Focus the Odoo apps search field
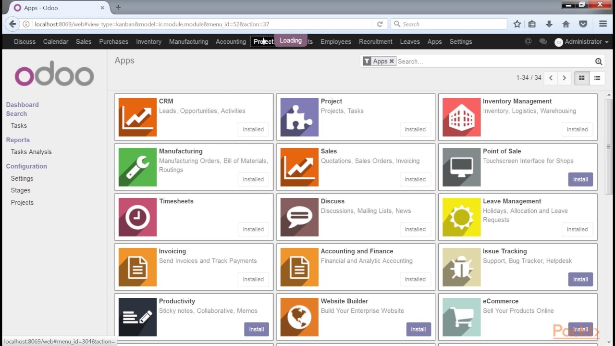This screenshot has height=346, width=615. pyautogui.click(x=495, y=62)
